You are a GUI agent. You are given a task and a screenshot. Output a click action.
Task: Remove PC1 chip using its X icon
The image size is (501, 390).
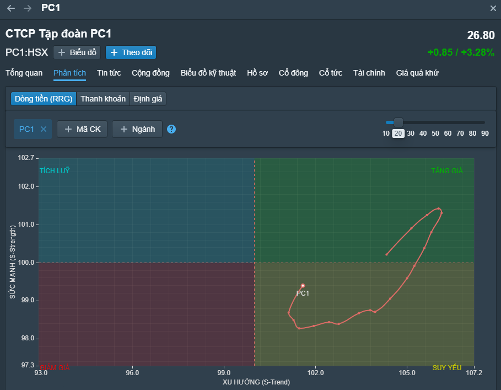pyautogui.click(x=44, y=129)
